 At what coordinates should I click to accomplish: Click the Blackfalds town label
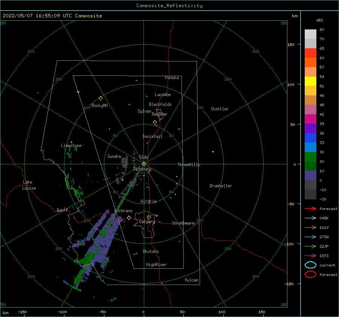click(x=160, y=104)
